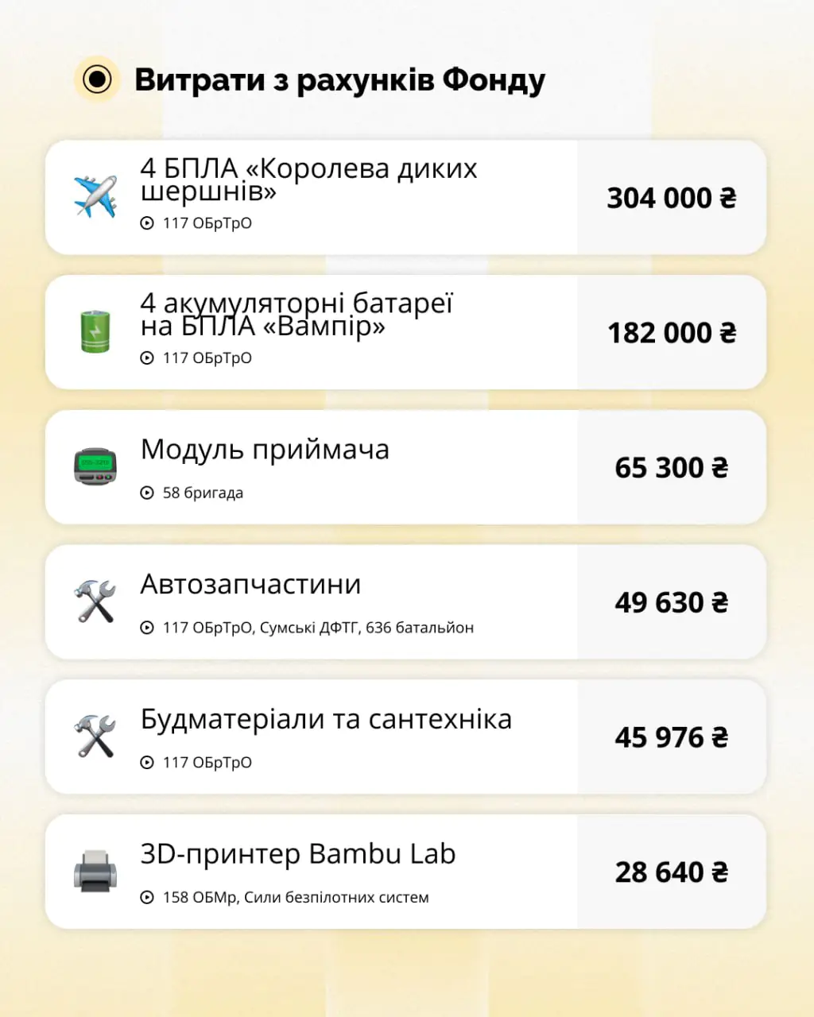Click the round icon beside the header title
The image size is (814, 1017).
(x=97, y=80)
